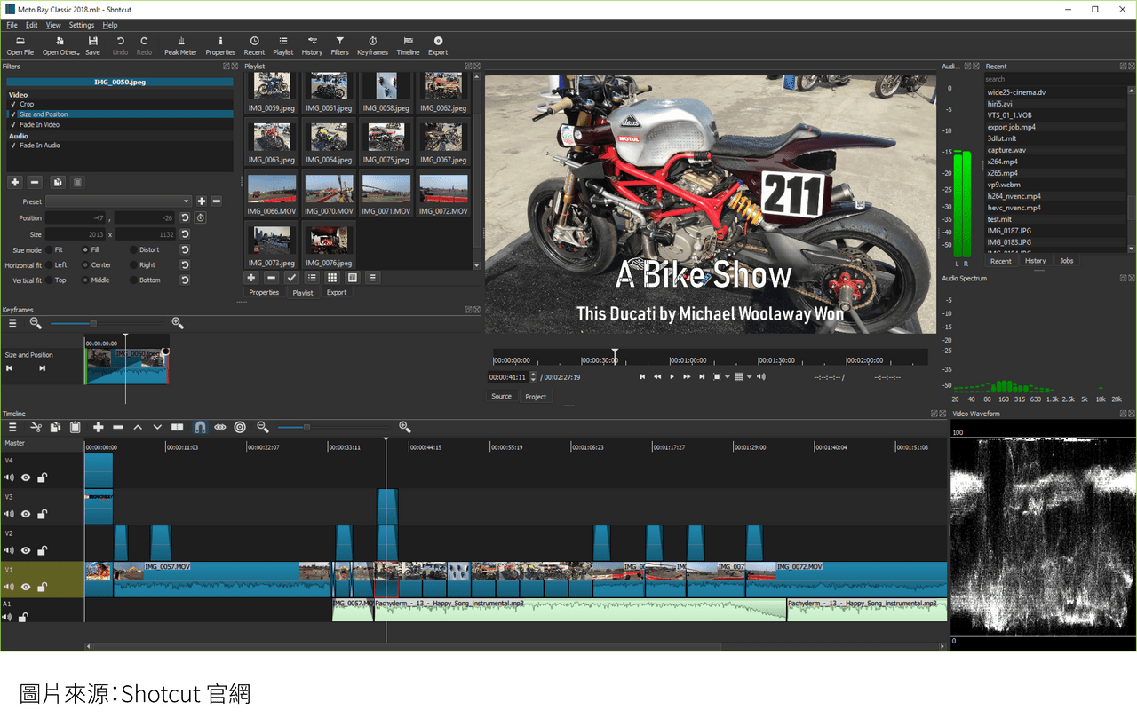Disable the Fade In Video filter checkbox

coord(14,124)
